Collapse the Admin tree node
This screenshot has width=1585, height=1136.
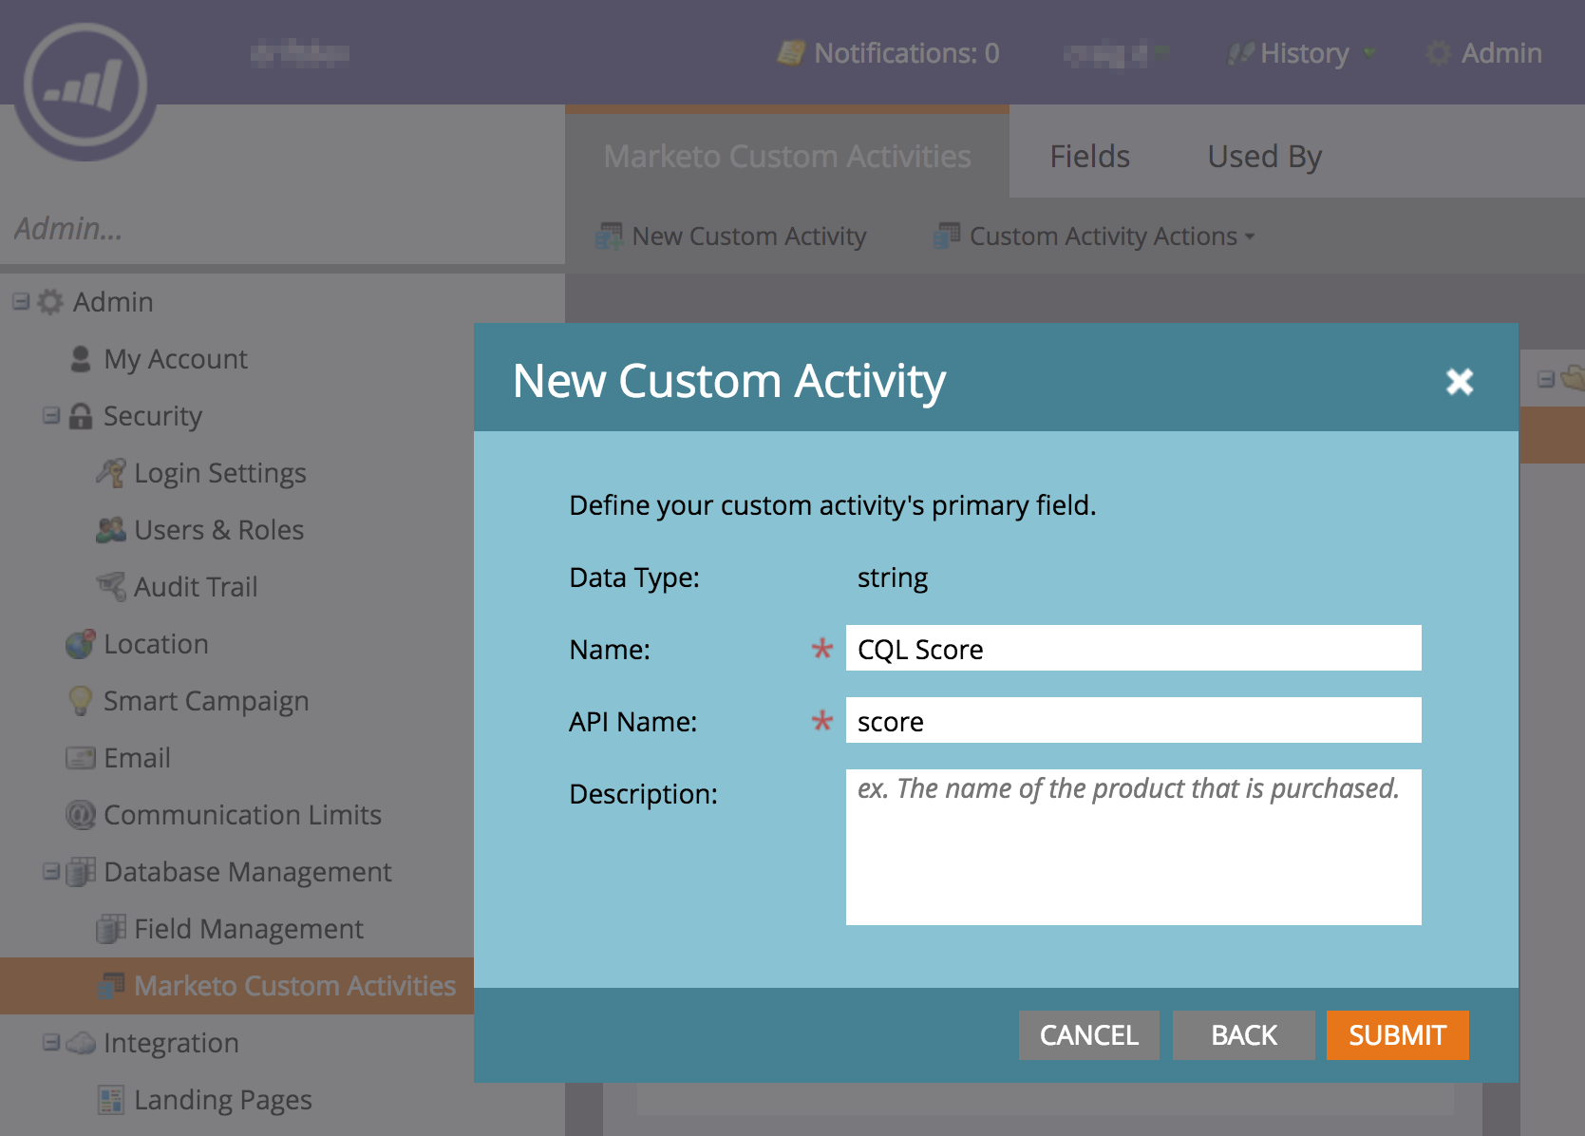pos(21,302)
